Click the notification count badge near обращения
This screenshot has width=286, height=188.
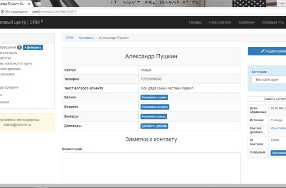[x=19, y=47]
